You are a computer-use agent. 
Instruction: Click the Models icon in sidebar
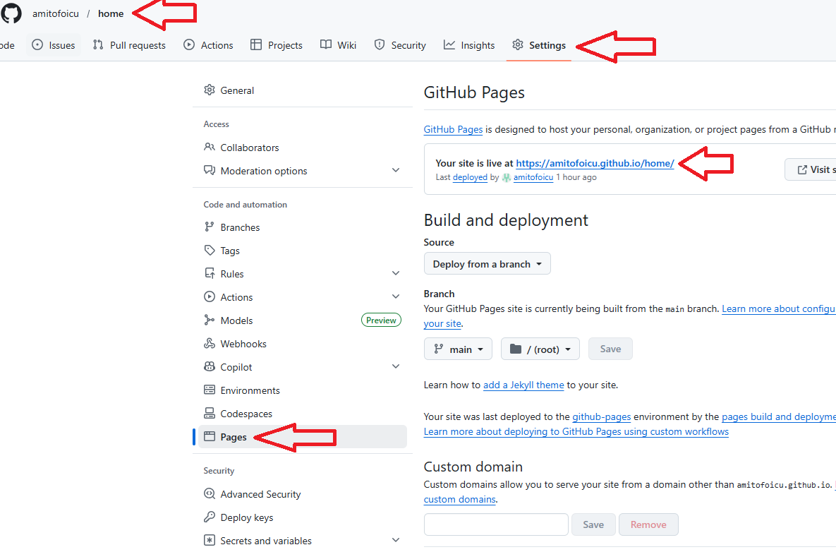tap(210, 320)
